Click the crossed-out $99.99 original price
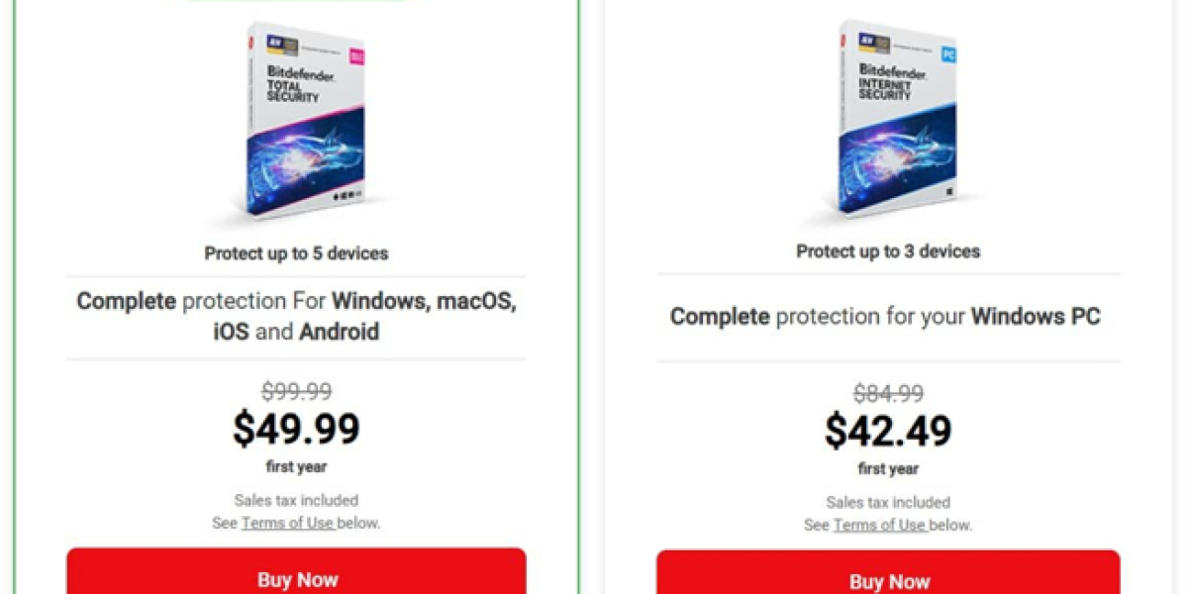 click(296, 391)
